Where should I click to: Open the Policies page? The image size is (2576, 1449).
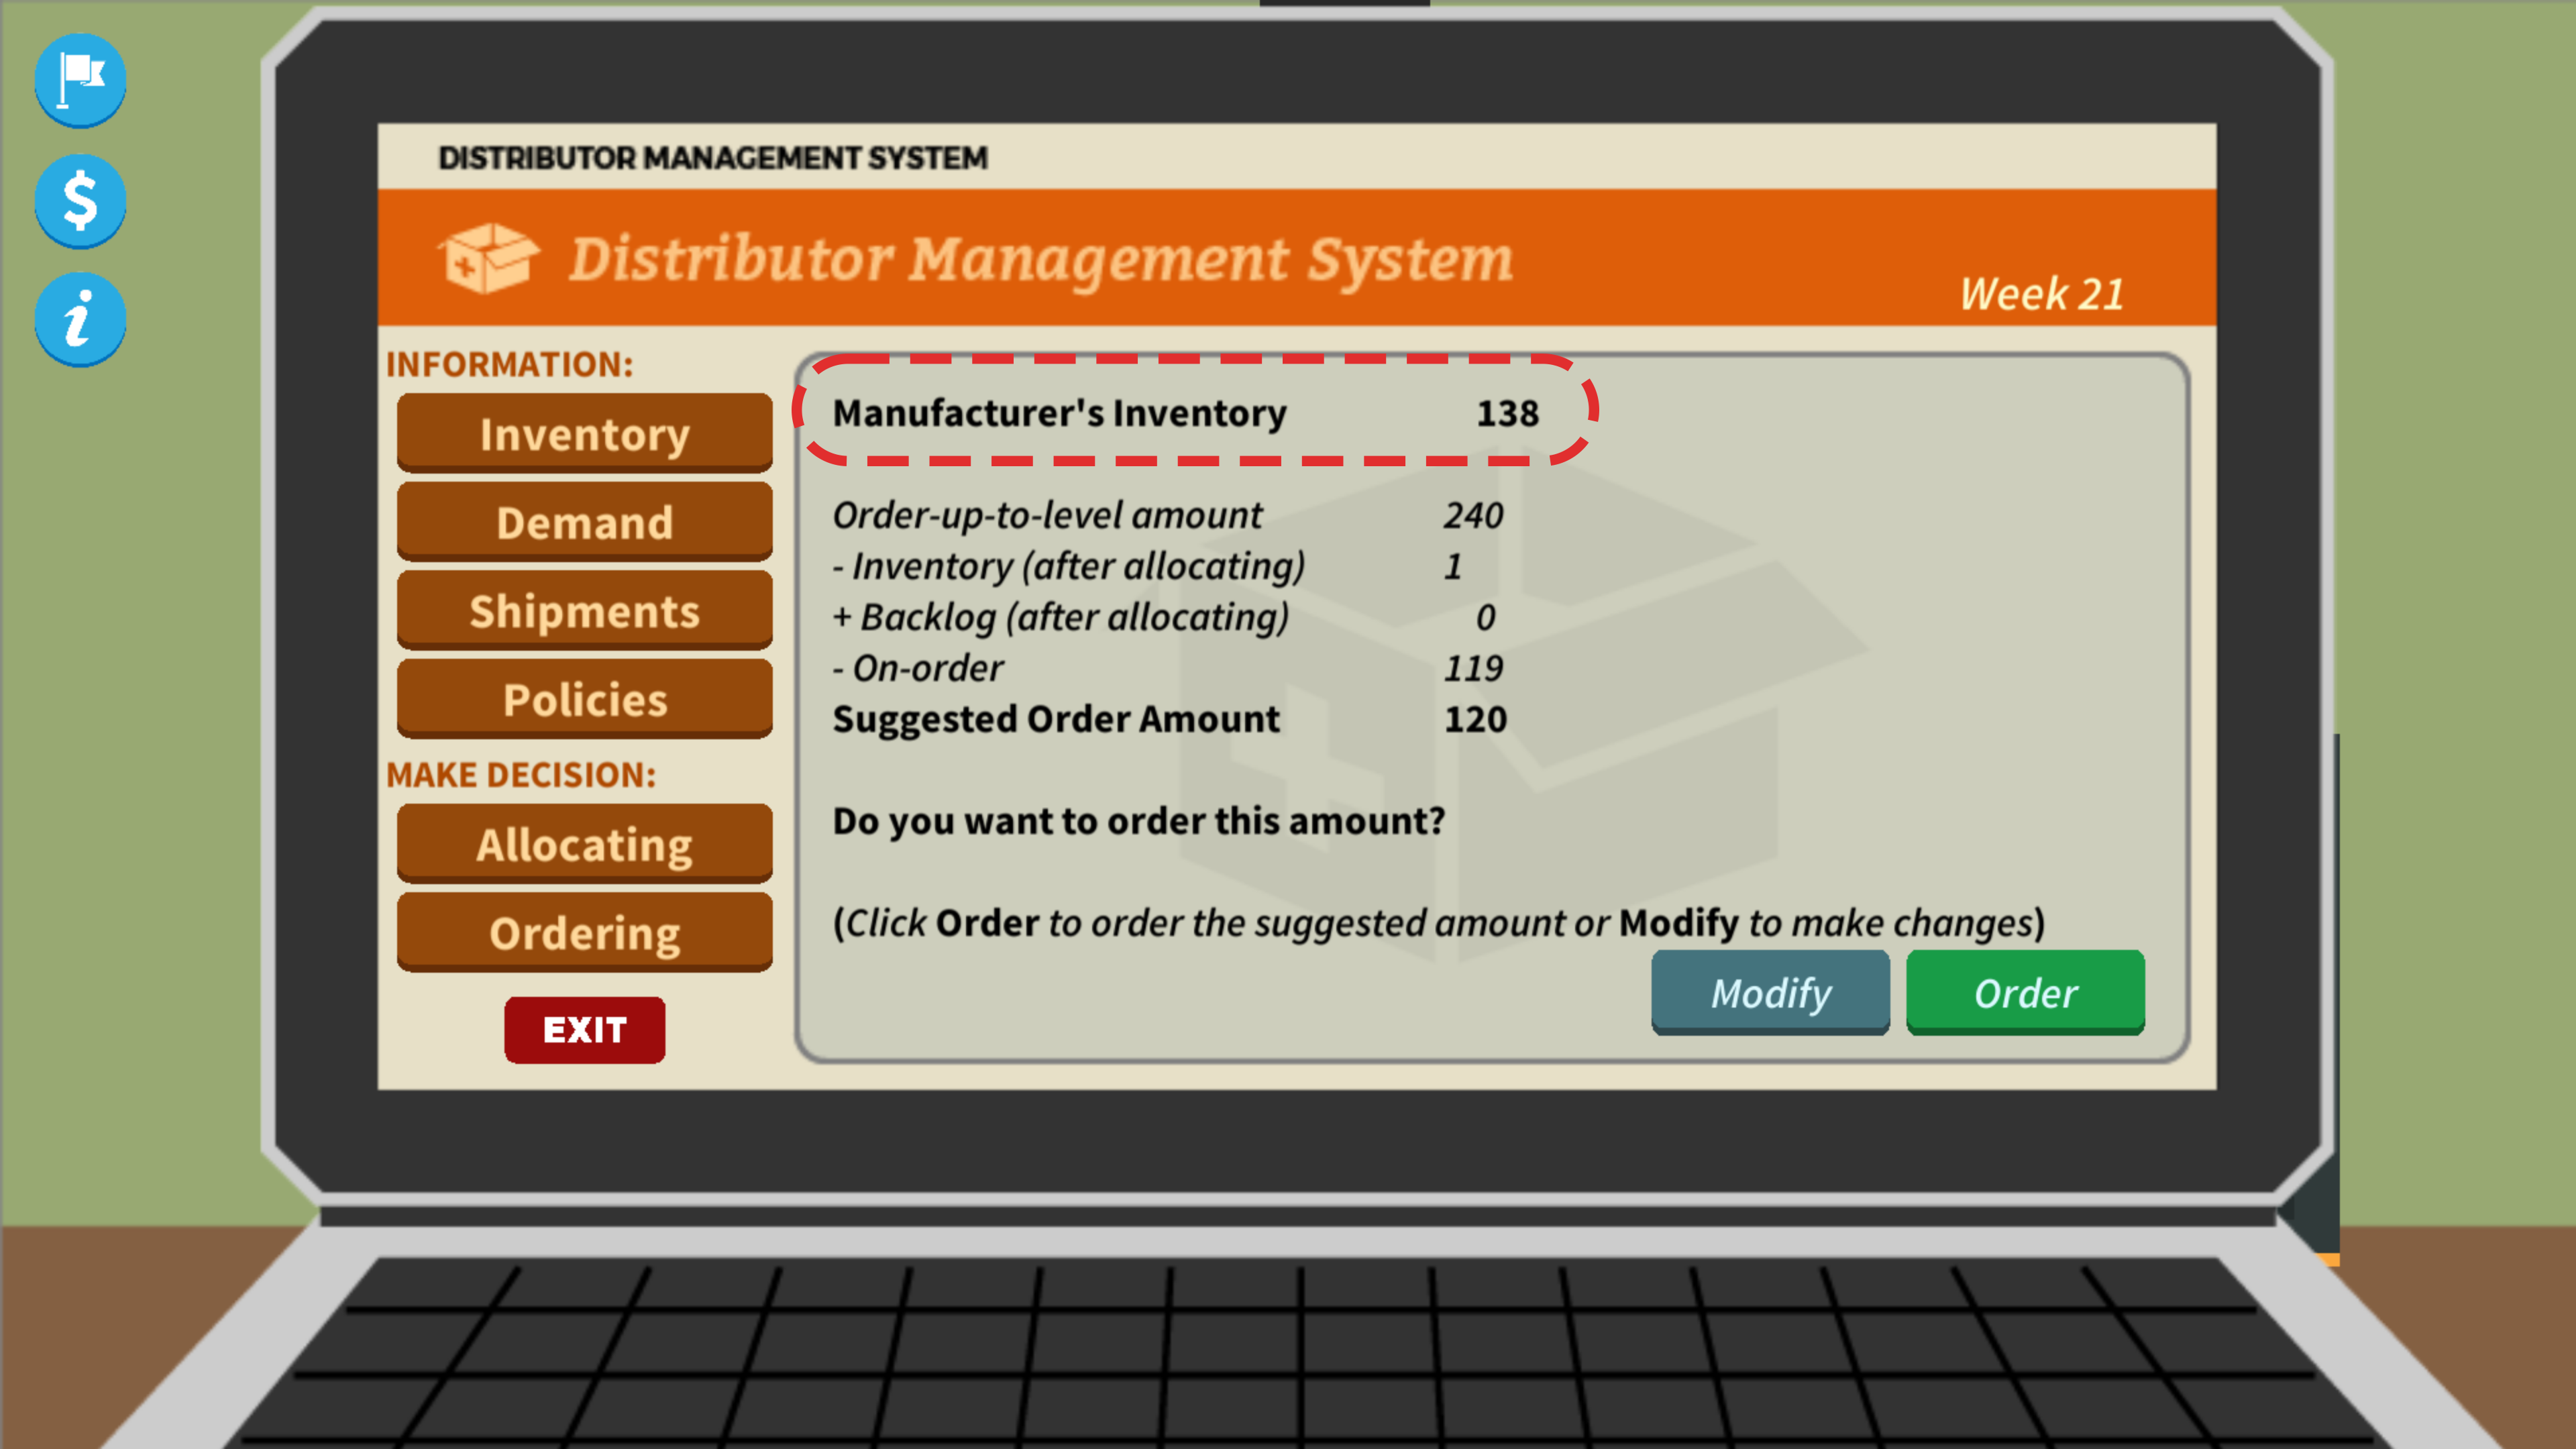[584, 699]
